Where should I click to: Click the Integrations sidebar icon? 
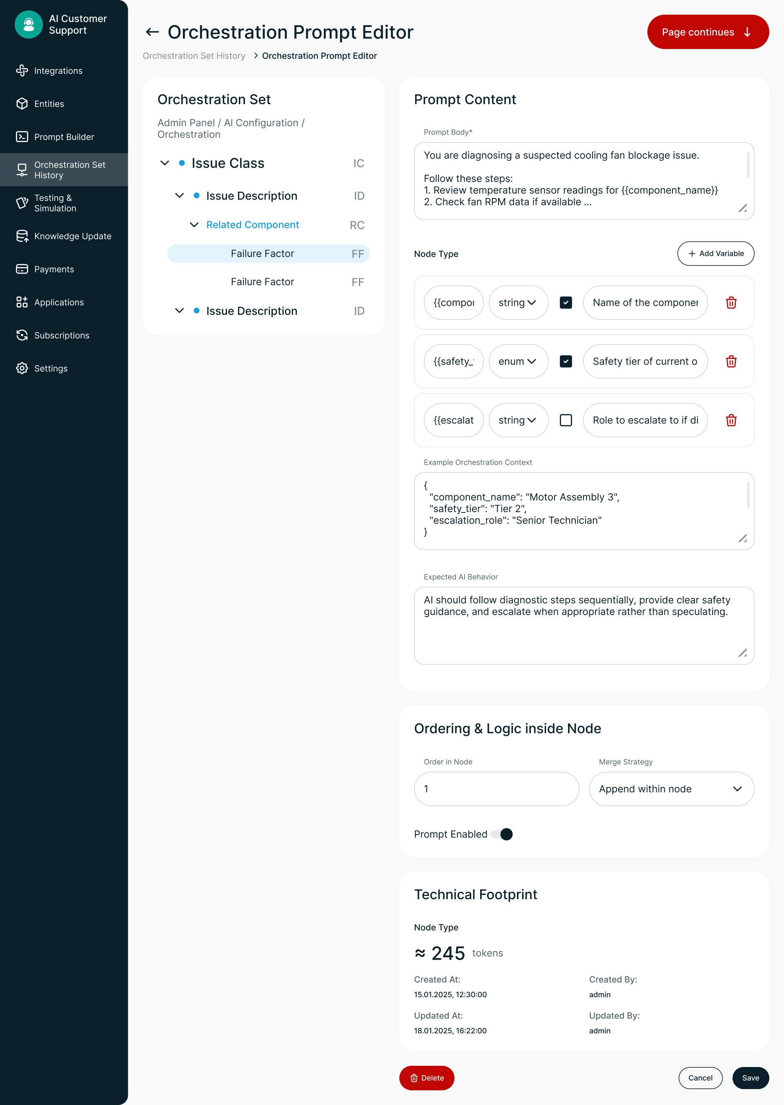22,71
